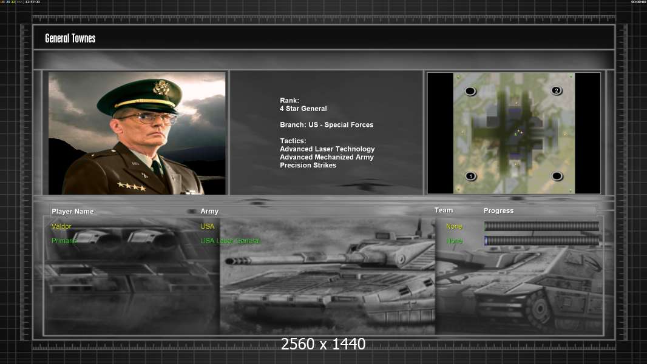Click the elapsed timer in top-right corner

click(x=639, y=2)
